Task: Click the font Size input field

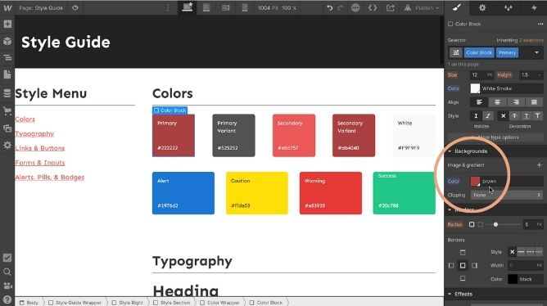Action: tap(481, 75)
